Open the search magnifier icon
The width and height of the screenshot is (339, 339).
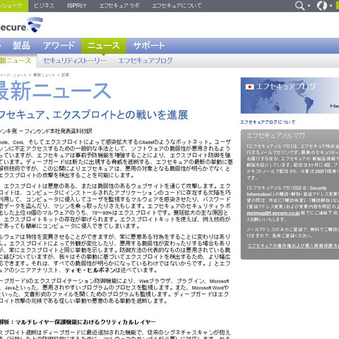(x=299, y=6)
